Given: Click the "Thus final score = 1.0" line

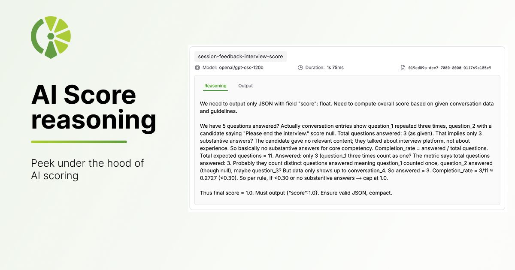Looking at the screenshot, I should tap(296, 193).
